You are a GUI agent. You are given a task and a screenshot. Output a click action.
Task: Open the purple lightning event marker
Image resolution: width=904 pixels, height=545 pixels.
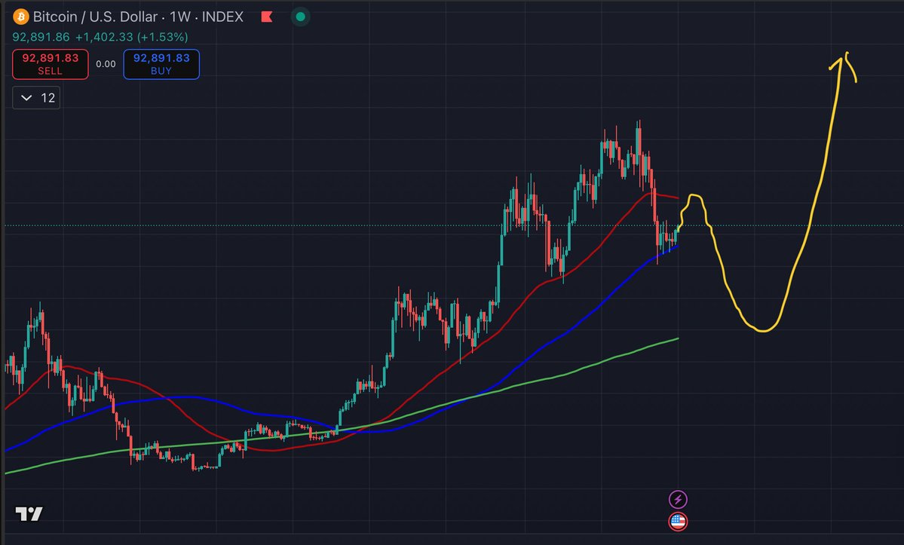(x=678, y=500)
